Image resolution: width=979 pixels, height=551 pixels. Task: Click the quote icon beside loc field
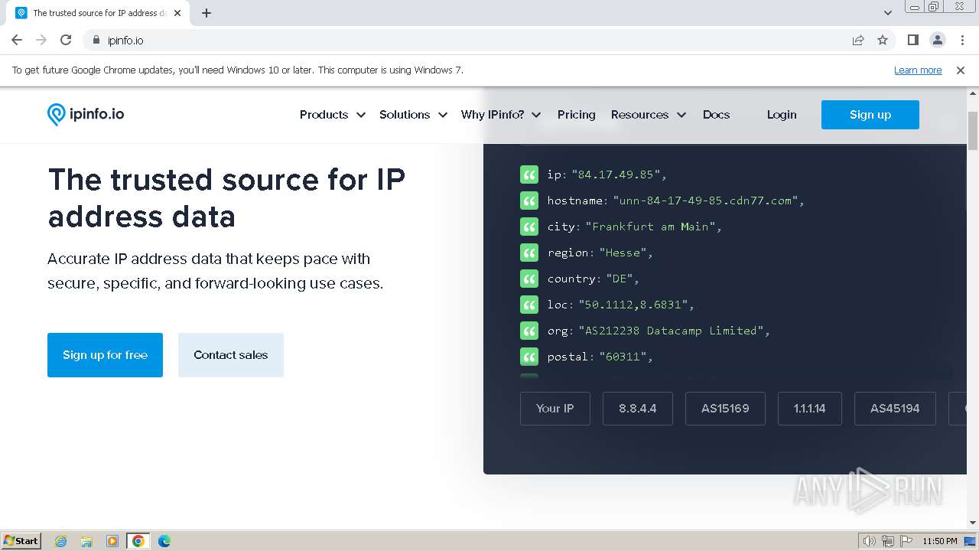tap(529, 305)
